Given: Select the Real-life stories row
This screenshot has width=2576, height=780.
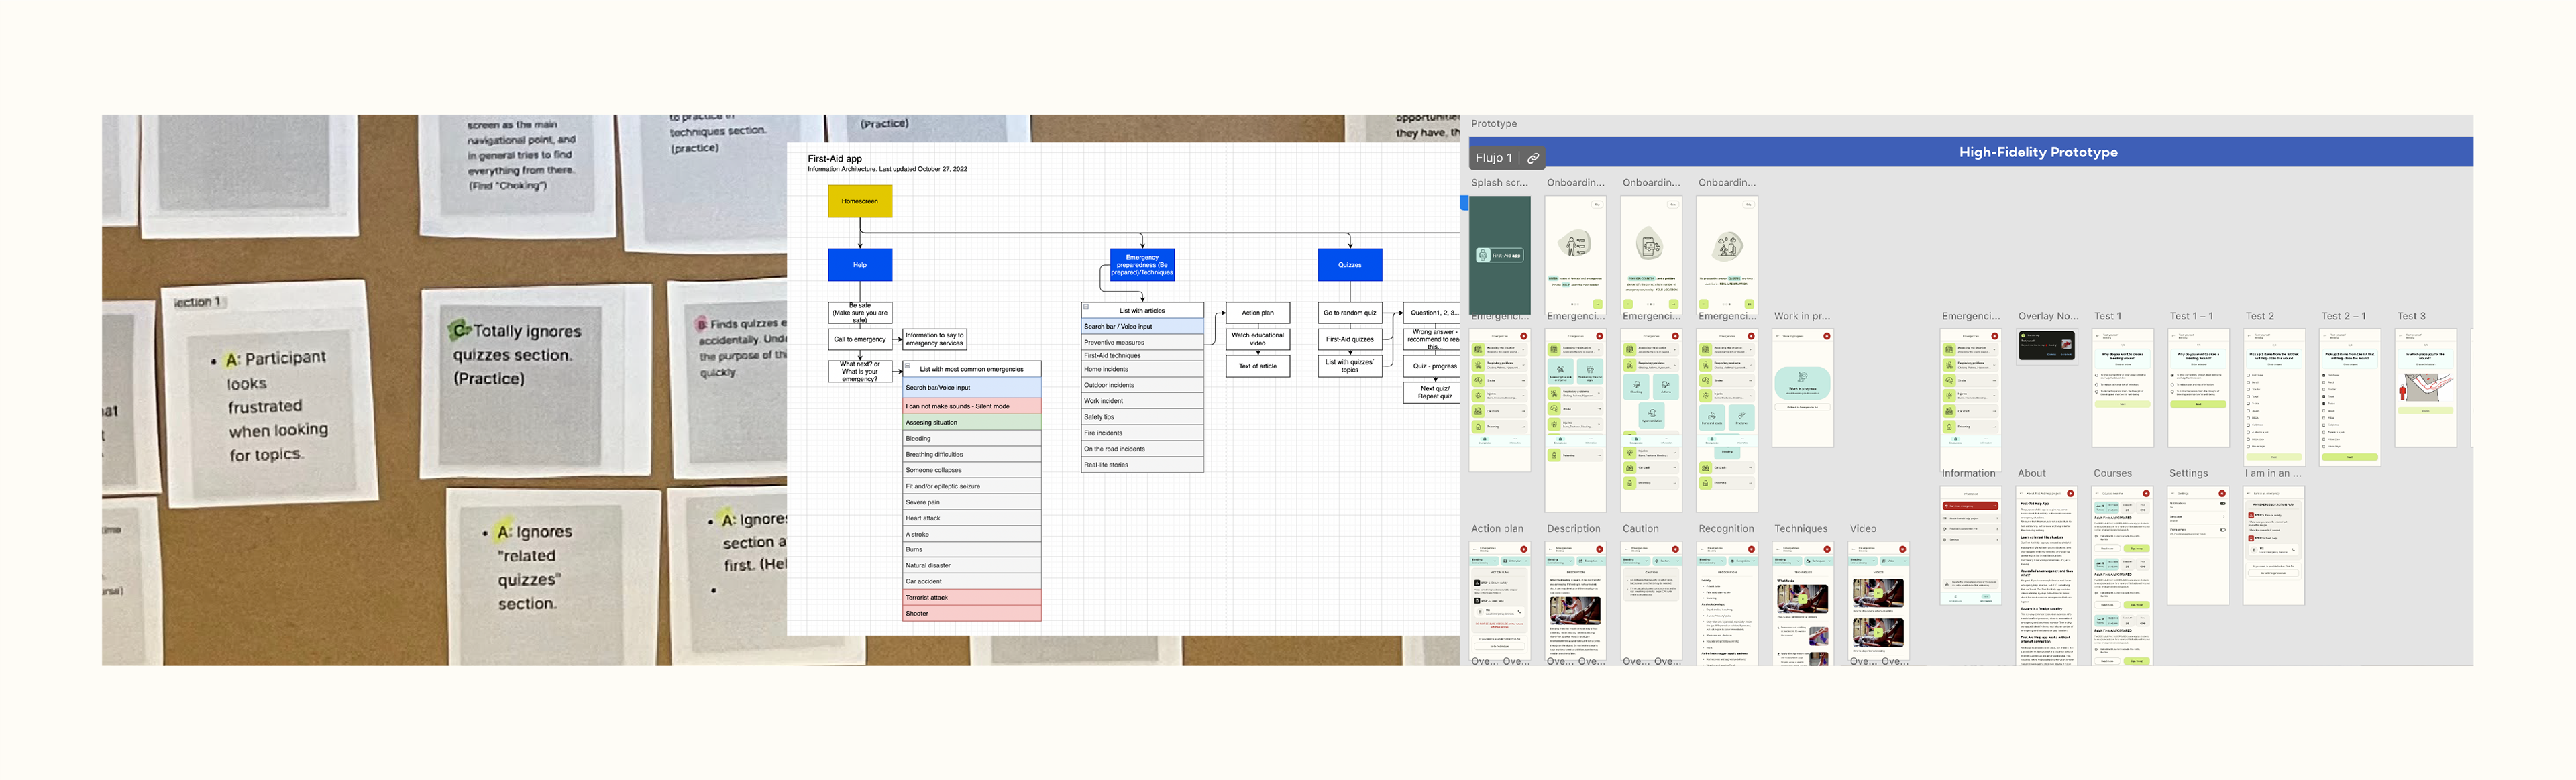Looking at the screenshot, I should point(1143,465).
